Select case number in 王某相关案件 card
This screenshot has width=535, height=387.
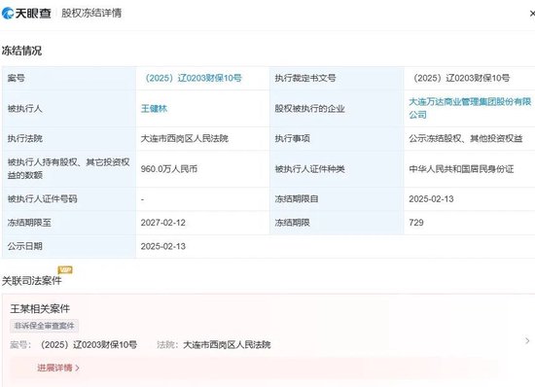pos(89,345)
